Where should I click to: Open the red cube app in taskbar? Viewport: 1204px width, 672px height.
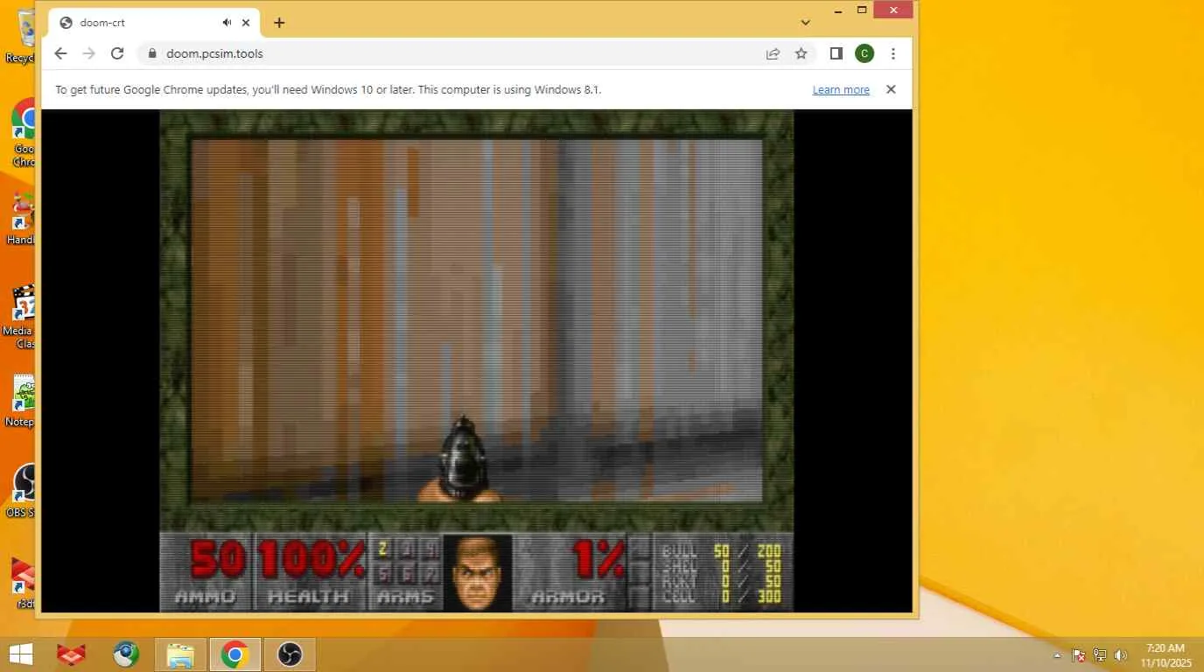pyautogui.click(x=70, y=654)
